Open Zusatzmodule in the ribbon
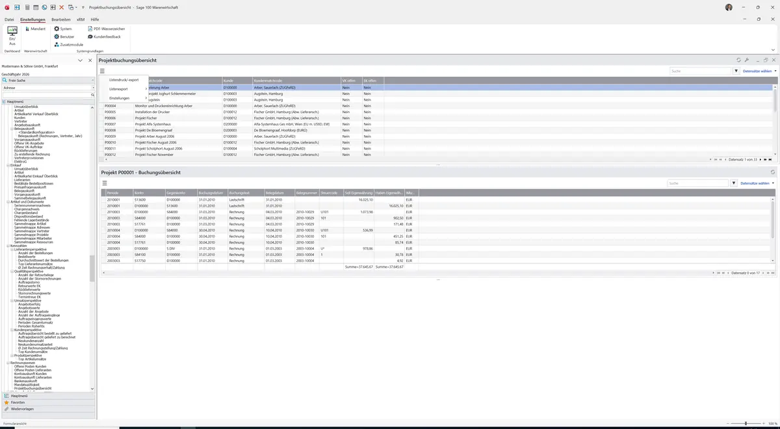 68,45
